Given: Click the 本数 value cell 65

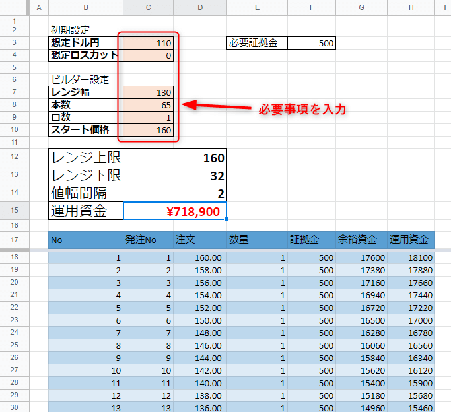Looking at the screenshot, I should (148, 105).
